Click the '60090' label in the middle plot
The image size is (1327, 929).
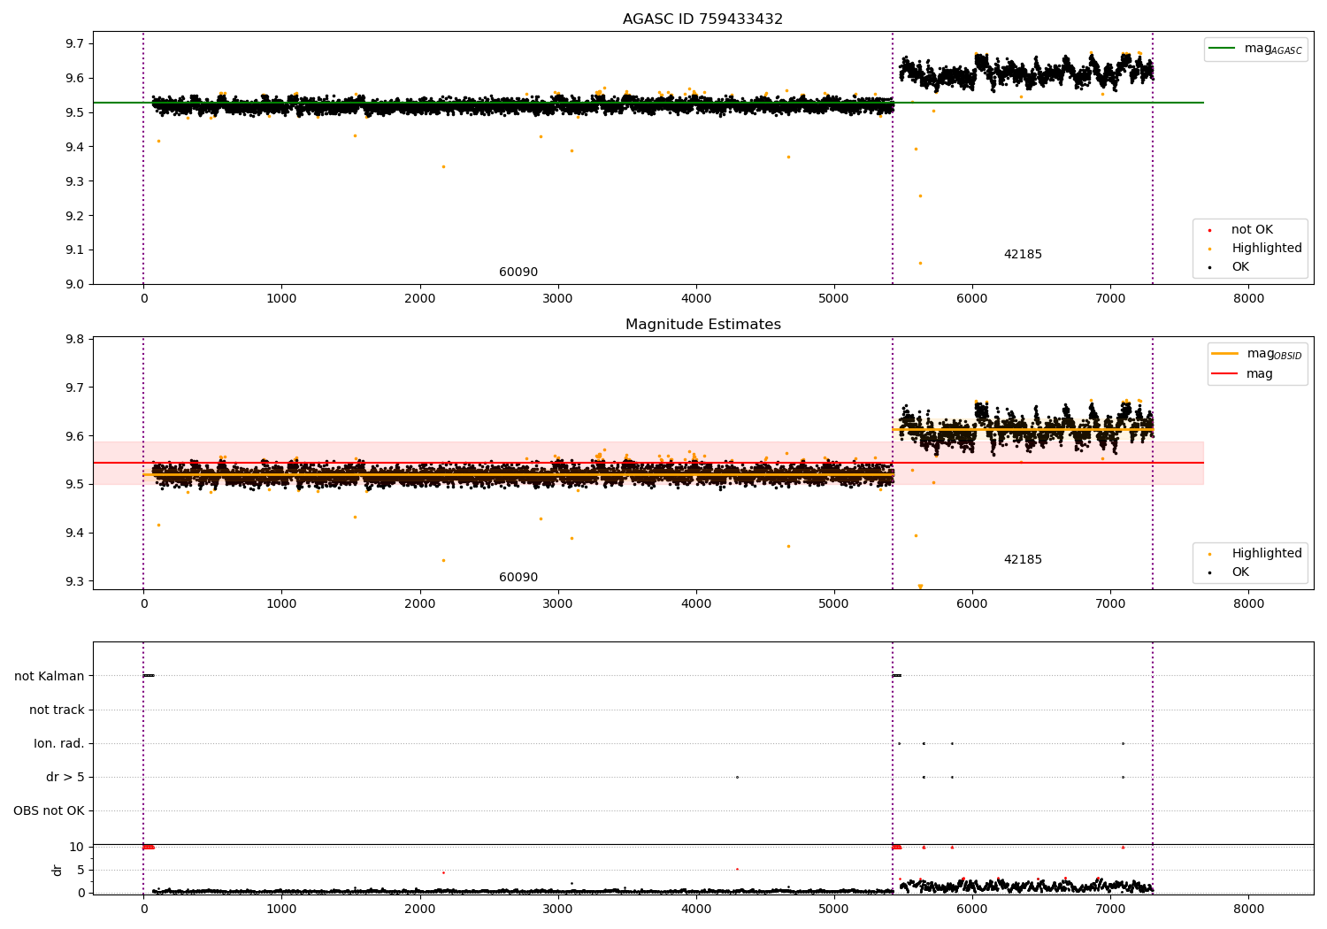point(518,578)
